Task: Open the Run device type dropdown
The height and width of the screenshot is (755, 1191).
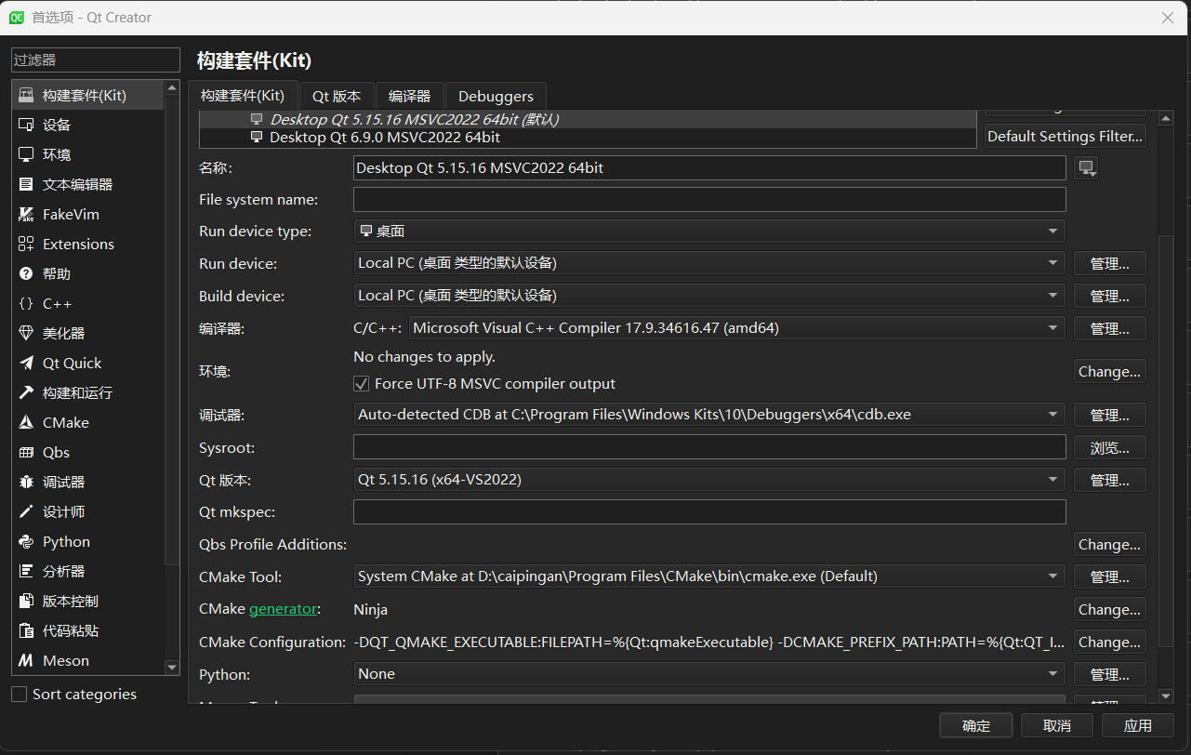Action: (x=1052, y=231)
